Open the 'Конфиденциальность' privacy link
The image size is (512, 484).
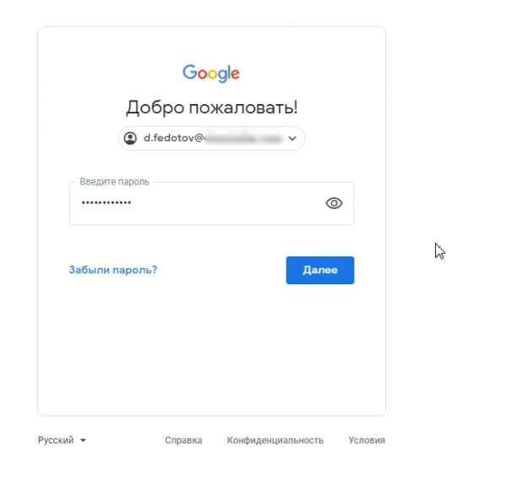click(x=275, y=440)
